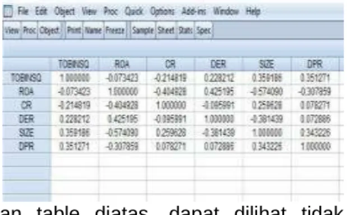This screenshot has width=347, height=215.
Task: Click cell 1.000000 in TOBINSQ row
Action: [74, 78]
